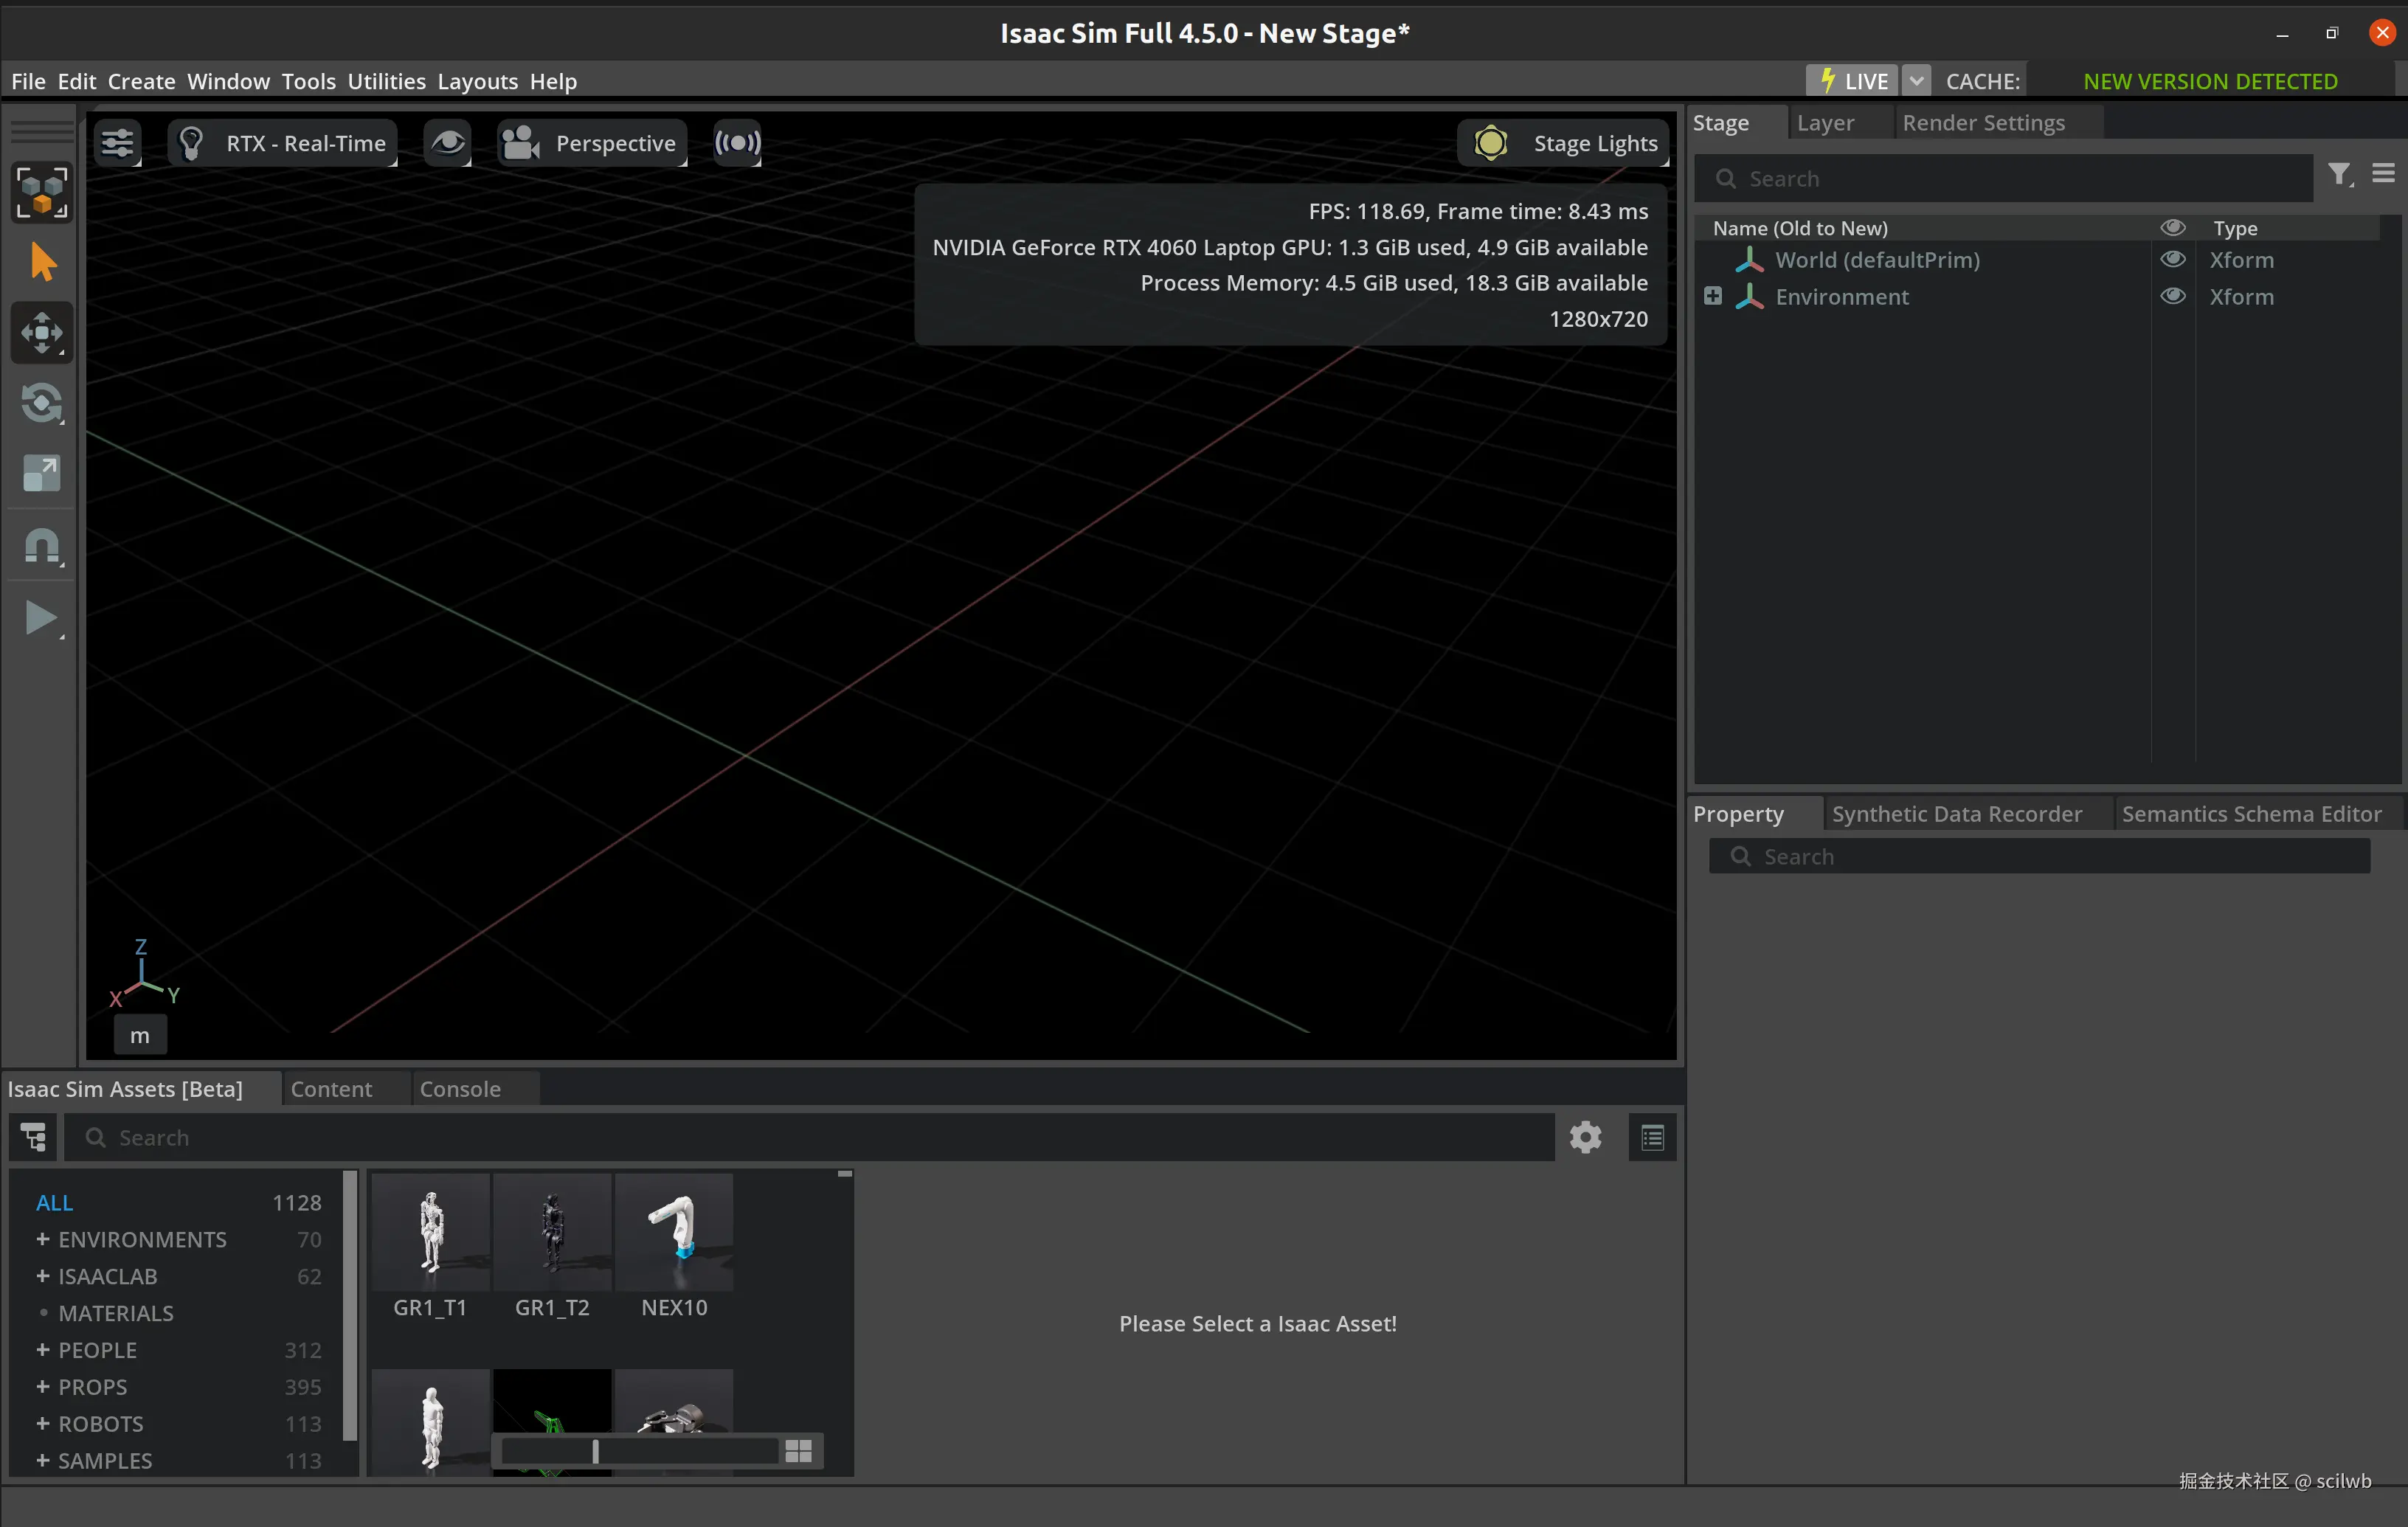Image resolution: width=2408 pixels, height=1527 pixels.
Task: Hide the Environment prim with eye icon
Action: [x=2172, y=297]
